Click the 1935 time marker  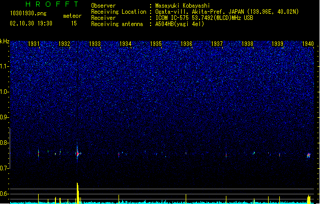click(156, 44)
